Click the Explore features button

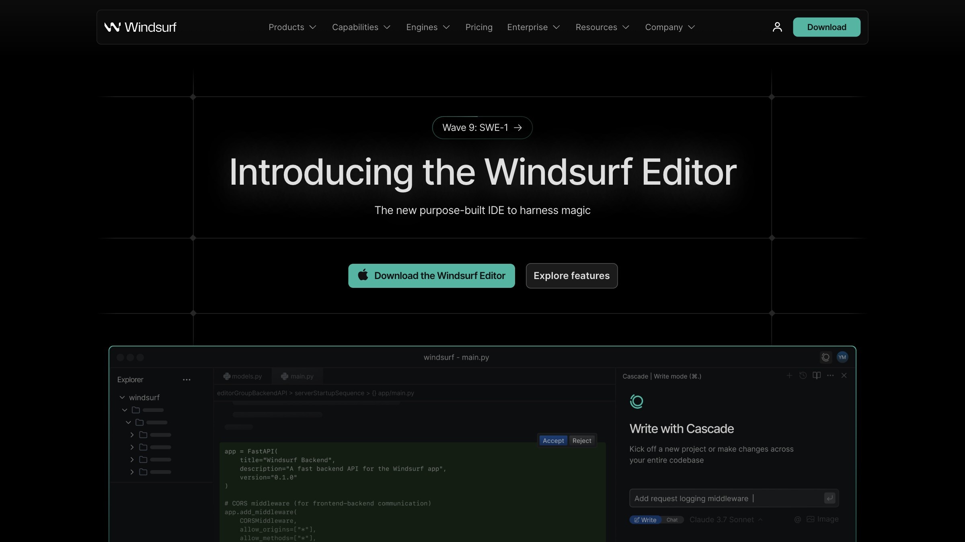click(x=571, y=276)
